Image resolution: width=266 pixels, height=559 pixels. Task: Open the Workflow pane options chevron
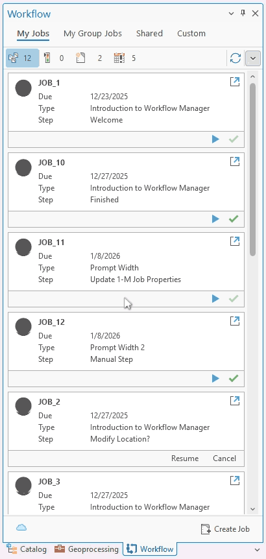pyautogui.click(x=231, y=14)
